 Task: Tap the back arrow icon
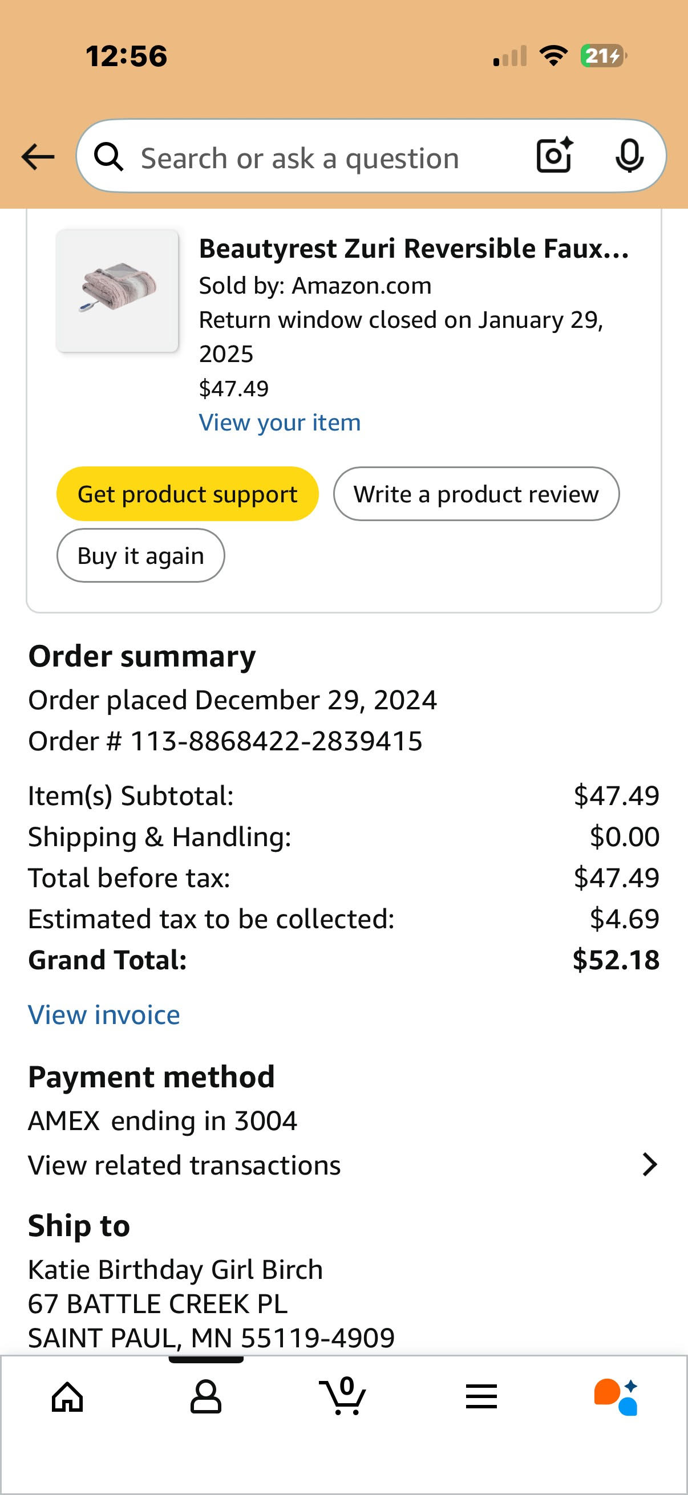coord(38,157)
